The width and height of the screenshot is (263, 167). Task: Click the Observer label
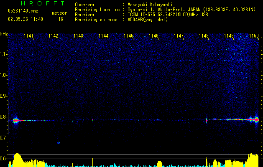pos(85,5)
